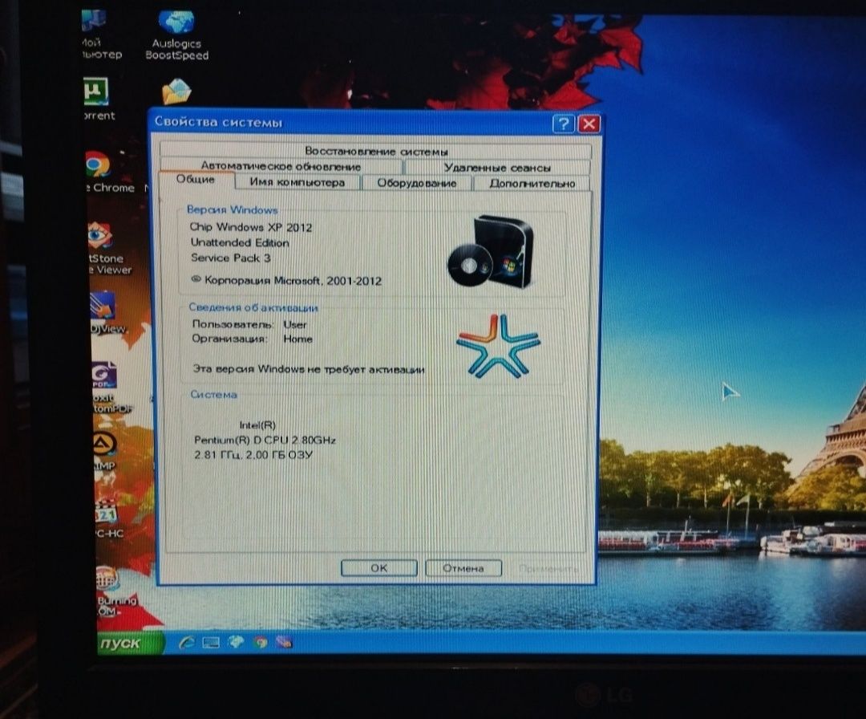This screenshot has height=719, width=866.
Task: Click the globe icon in the quick launch
Action: click(237, 642)
